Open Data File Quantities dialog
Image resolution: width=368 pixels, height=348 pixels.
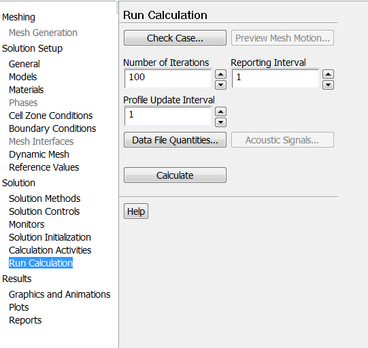(x=175, y=140)
